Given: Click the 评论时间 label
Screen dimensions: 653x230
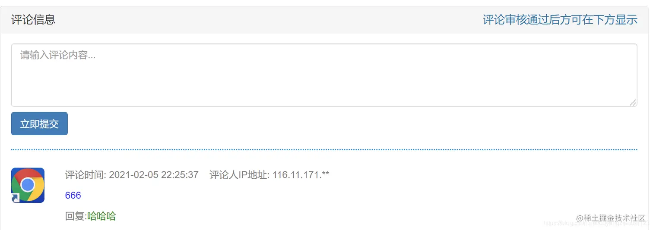Looking at the screenshot, I should pos(86,175).
